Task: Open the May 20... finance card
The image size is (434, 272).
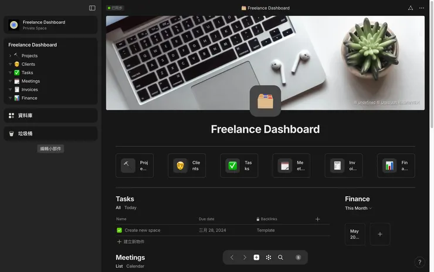Action: pos(355,234)
